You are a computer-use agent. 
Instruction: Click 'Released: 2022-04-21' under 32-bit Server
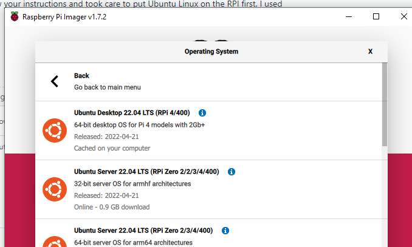106,195
